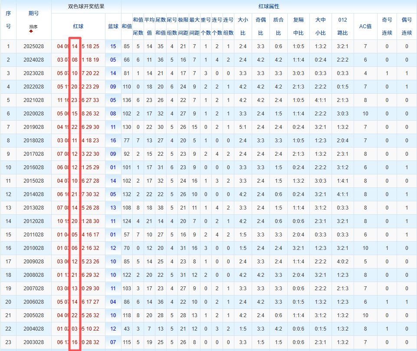The width and height of the screenshot is (417, 351).
Task: Click the 复隔中比 column header
Action: coord(299,26)
